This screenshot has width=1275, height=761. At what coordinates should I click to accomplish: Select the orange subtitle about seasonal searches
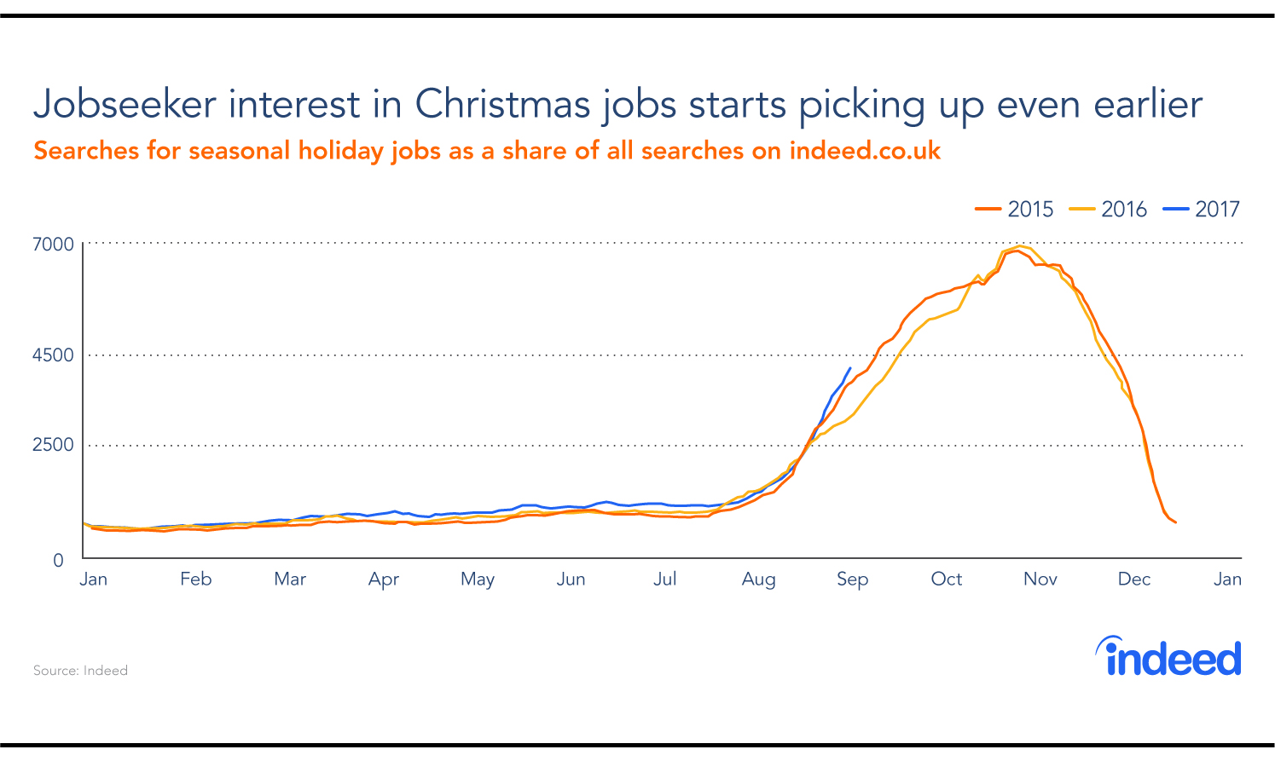click(x=487, y=151)
